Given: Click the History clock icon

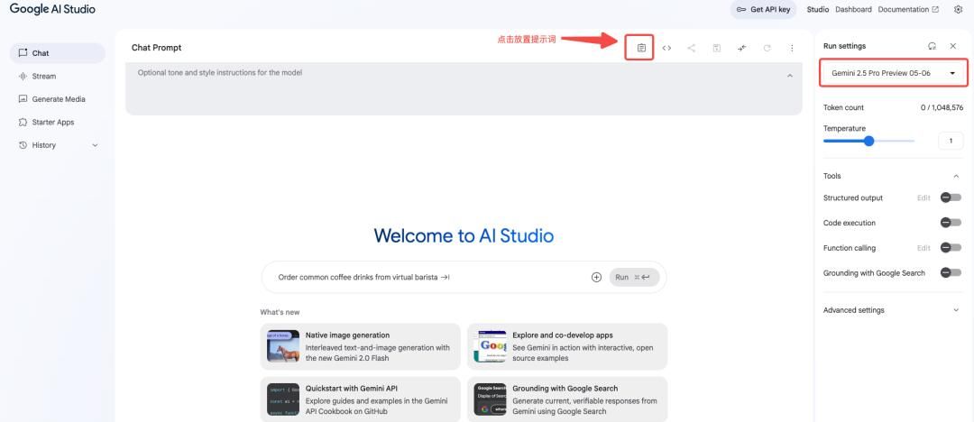Looking at the screenshot, I should click(x=23, y=145).
